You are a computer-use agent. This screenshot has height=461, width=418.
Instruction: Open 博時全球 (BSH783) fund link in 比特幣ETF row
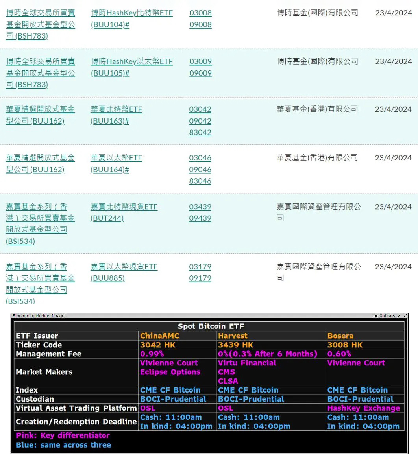tap(41, 24)
